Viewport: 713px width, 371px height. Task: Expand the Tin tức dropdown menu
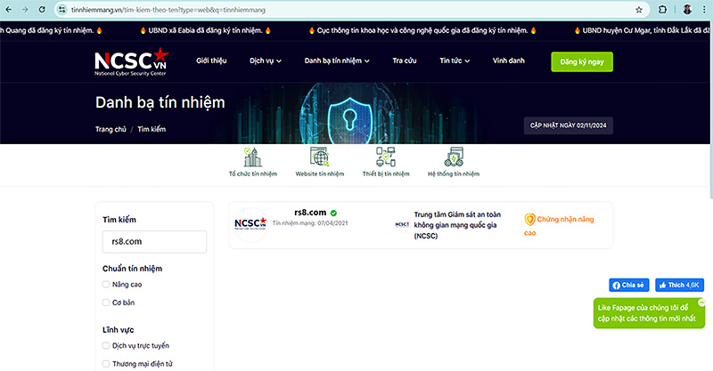455,60
